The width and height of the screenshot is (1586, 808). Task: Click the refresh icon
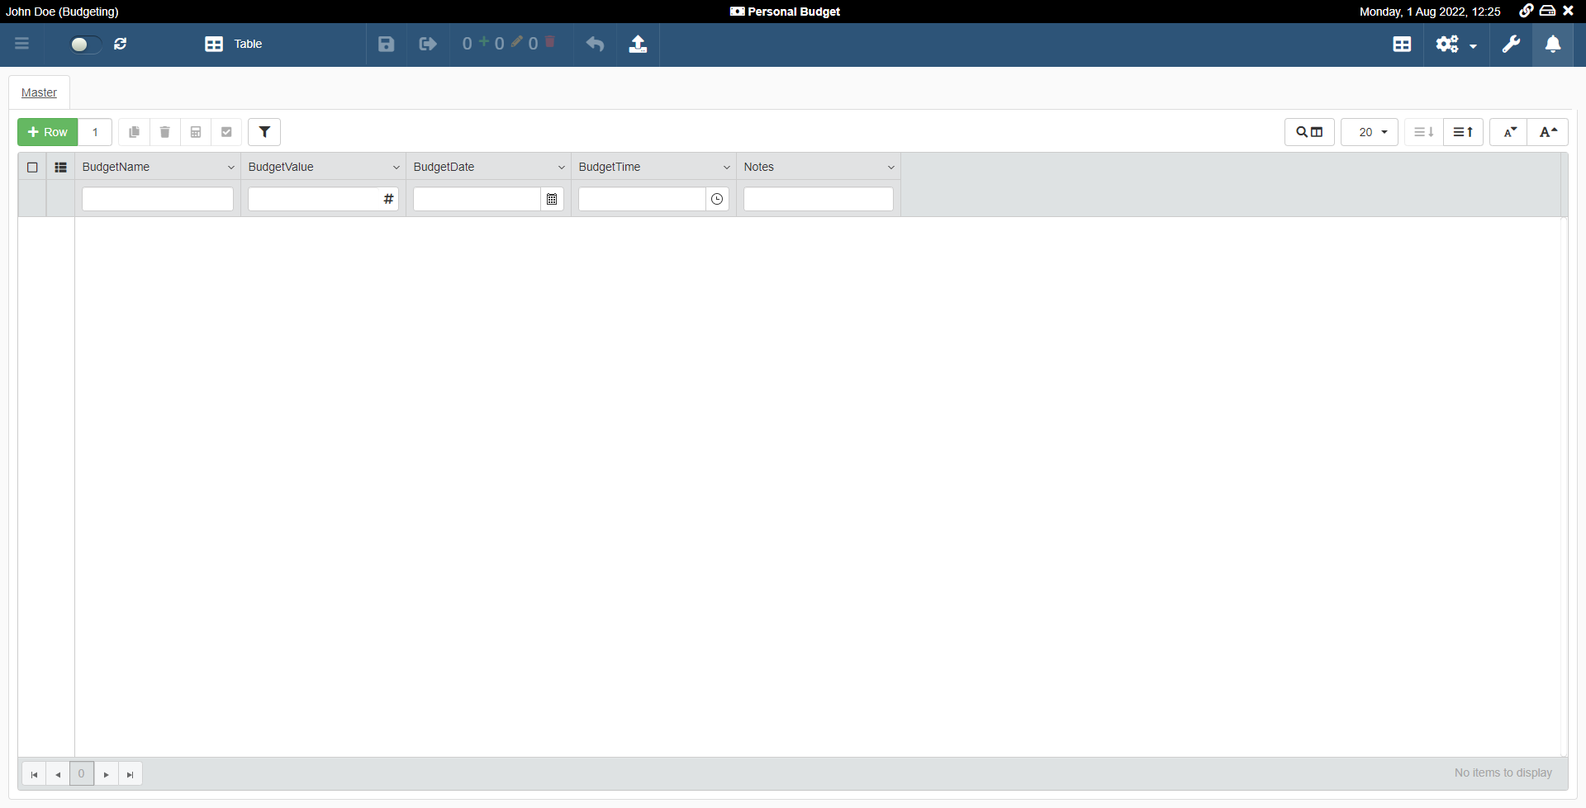coord(121,45)
